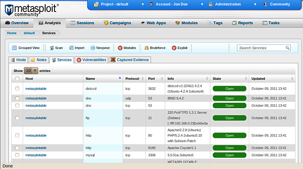Switch to Grouped View
This screenshot has height=169, width=303.
[26, 48]
